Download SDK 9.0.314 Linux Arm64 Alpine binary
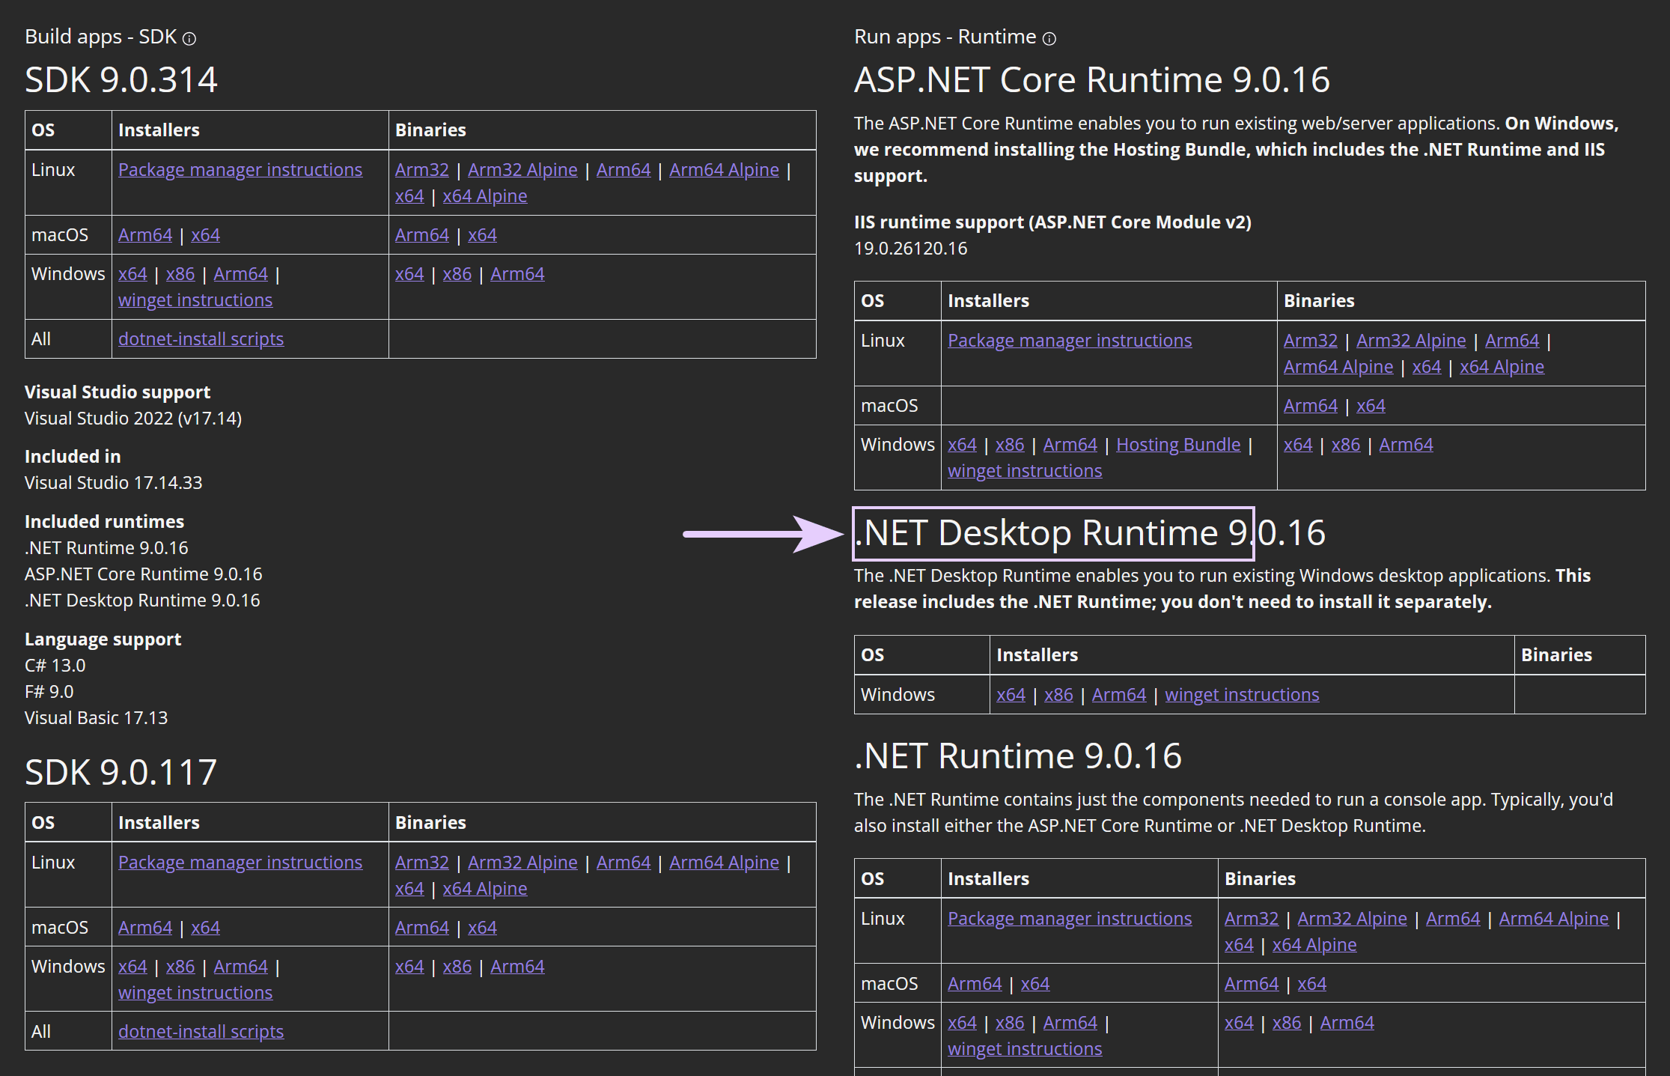 pos(724,170)
